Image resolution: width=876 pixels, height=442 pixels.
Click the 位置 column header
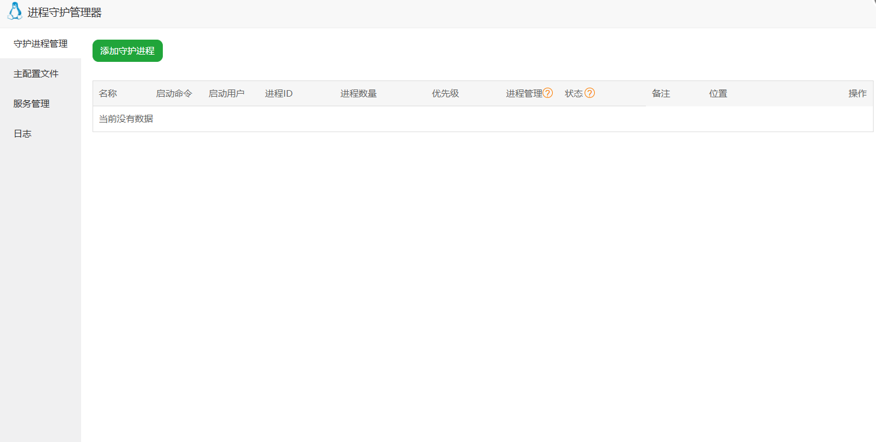click(717, 93)
